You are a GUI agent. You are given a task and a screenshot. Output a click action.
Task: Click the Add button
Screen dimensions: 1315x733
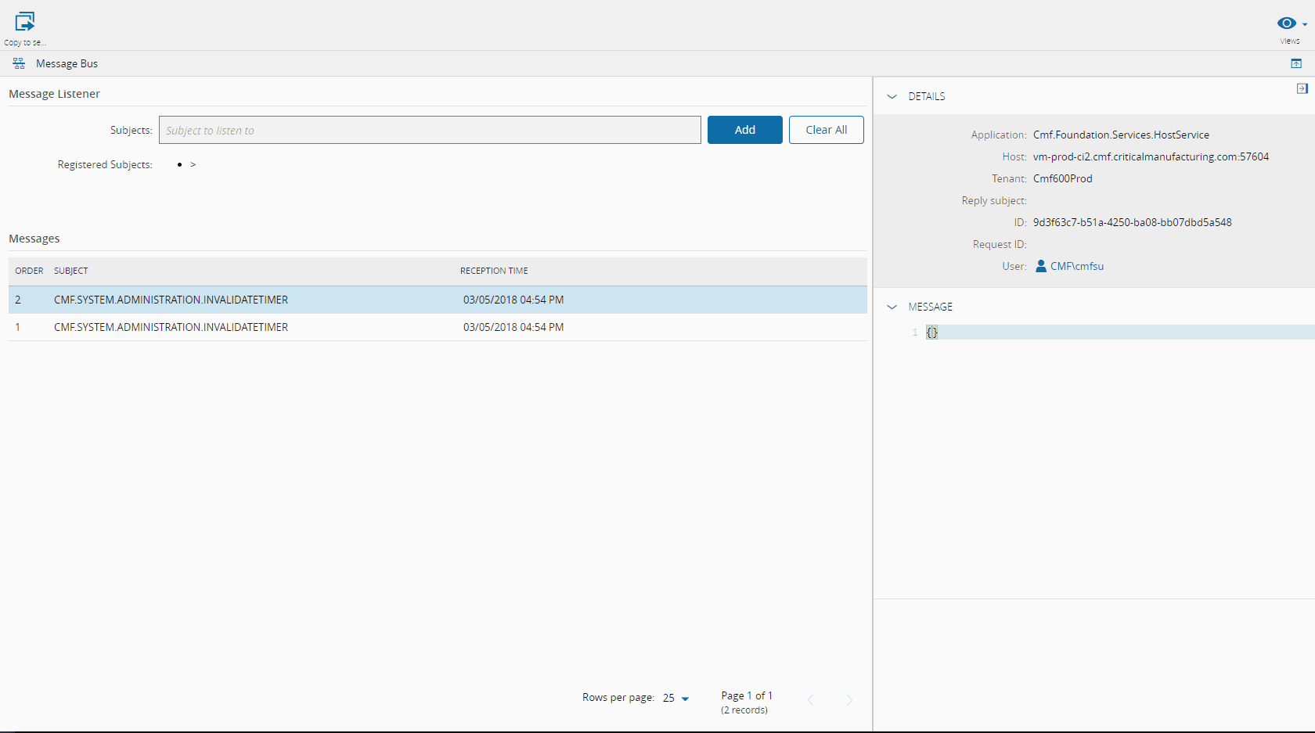744,130
